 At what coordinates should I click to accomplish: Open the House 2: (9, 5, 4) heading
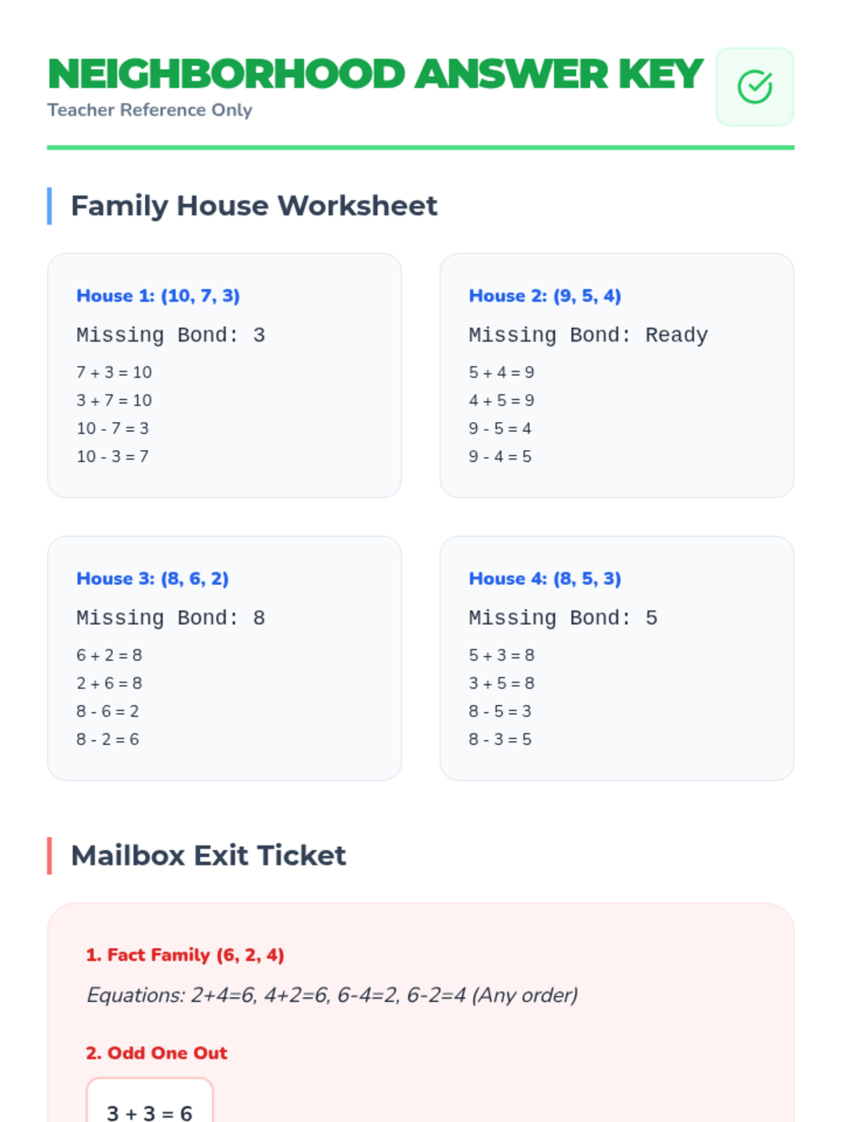[x=545, y=296]
